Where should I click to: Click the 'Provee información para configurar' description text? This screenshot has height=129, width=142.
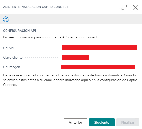[x=50, y=37]
